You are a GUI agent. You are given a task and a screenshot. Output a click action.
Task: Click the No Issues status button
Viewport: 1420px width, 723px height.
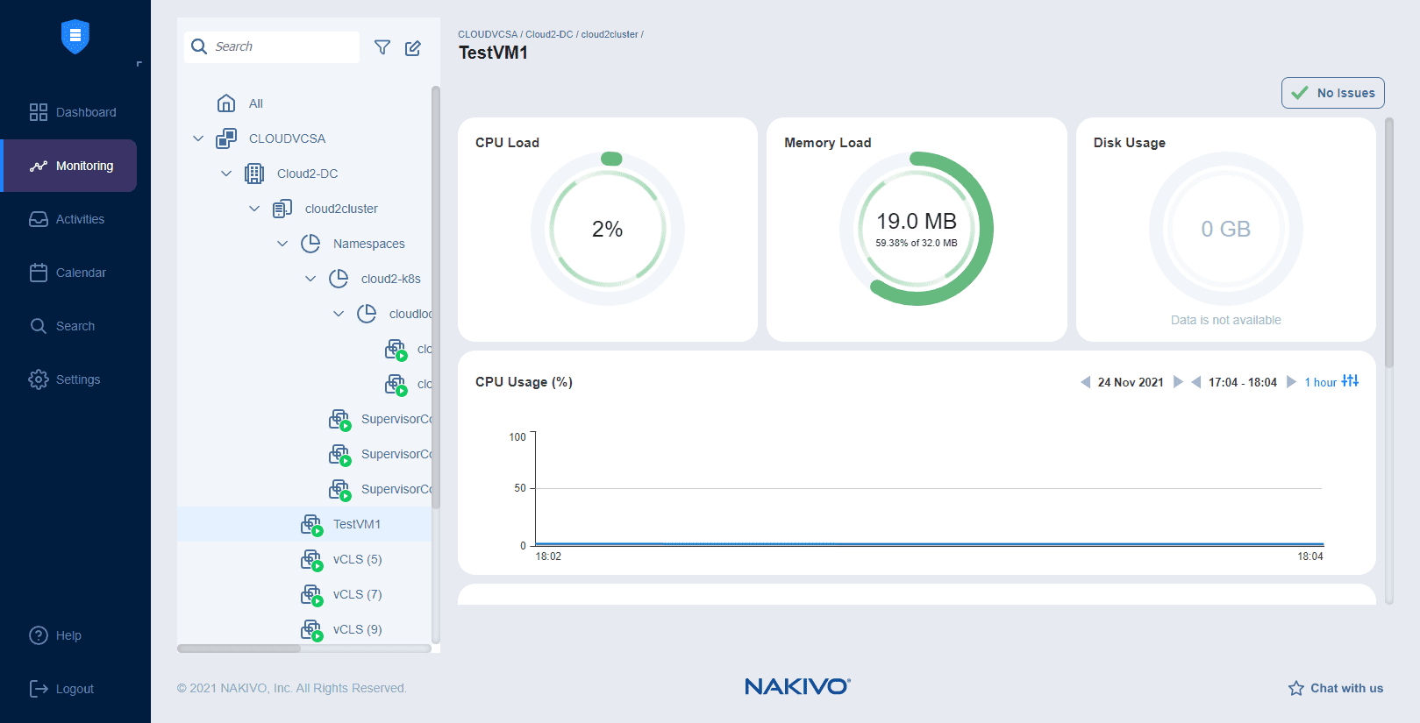[1333, 93]
